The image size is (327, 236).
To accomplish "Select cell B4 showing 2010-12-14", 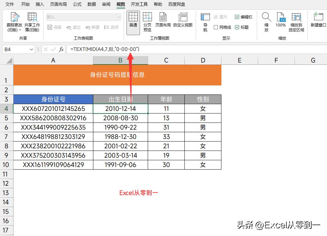I will pyautogui.click(x=120, y=109).
